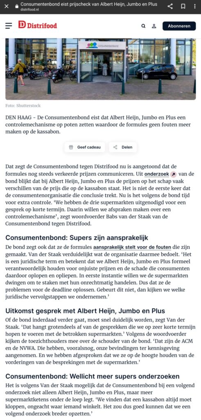
Task: Close the browser tab with X icon
Action: pyautogui.click(x=7, y=7)
